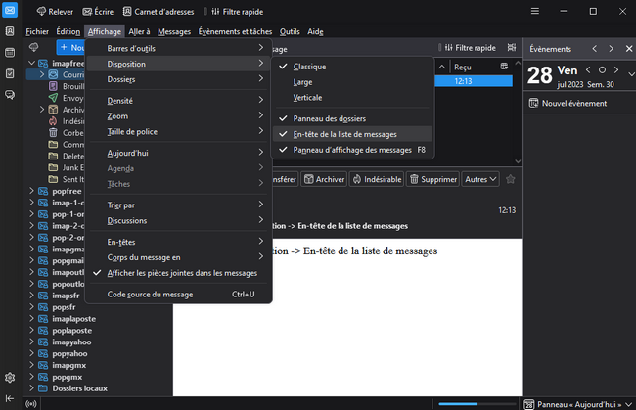This screenshot has width=636, height=410.
Task: Click the Indésirable button
Action: (377, 179)
